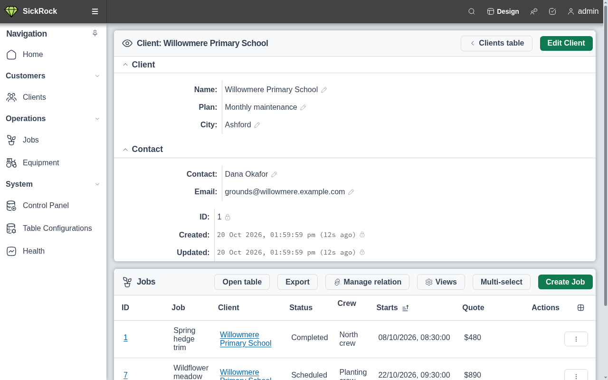Screen dimensions: 608x380
Task: Collapse the System navigation group
Action: tap(97, 184)
